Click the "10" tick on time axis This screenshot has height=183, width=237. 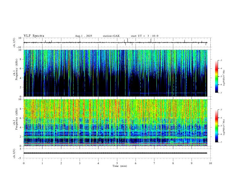(x=210, y=163)
